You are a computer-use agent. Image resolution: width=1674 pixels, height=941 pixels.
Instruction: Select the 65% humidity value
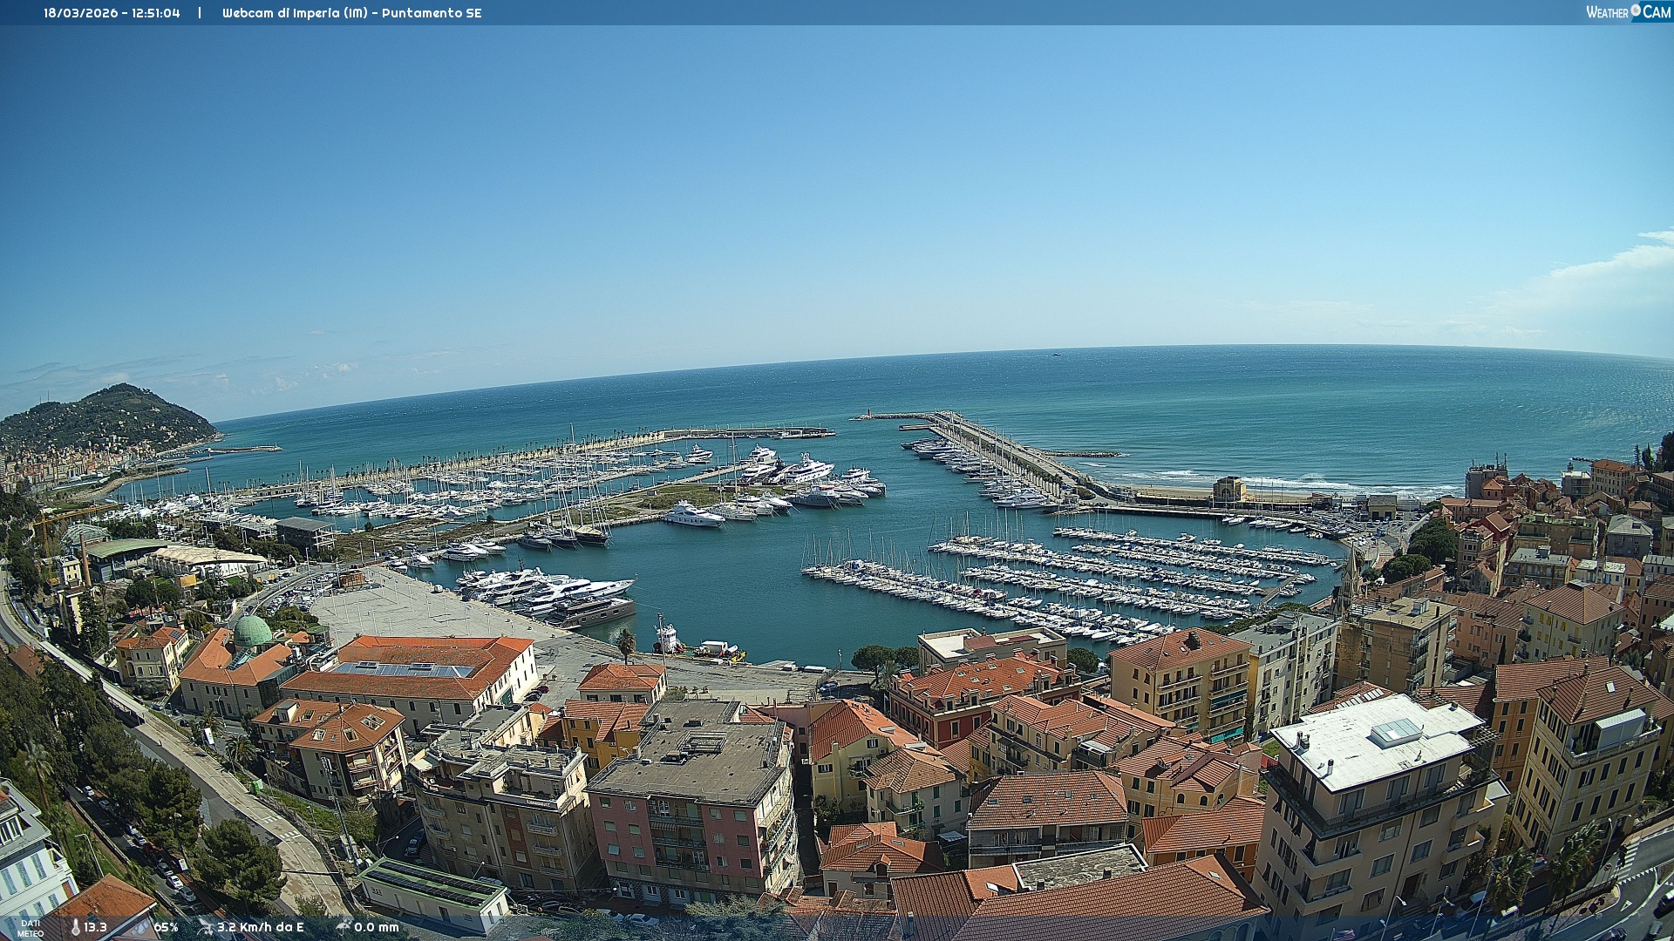tap(166, 927)
